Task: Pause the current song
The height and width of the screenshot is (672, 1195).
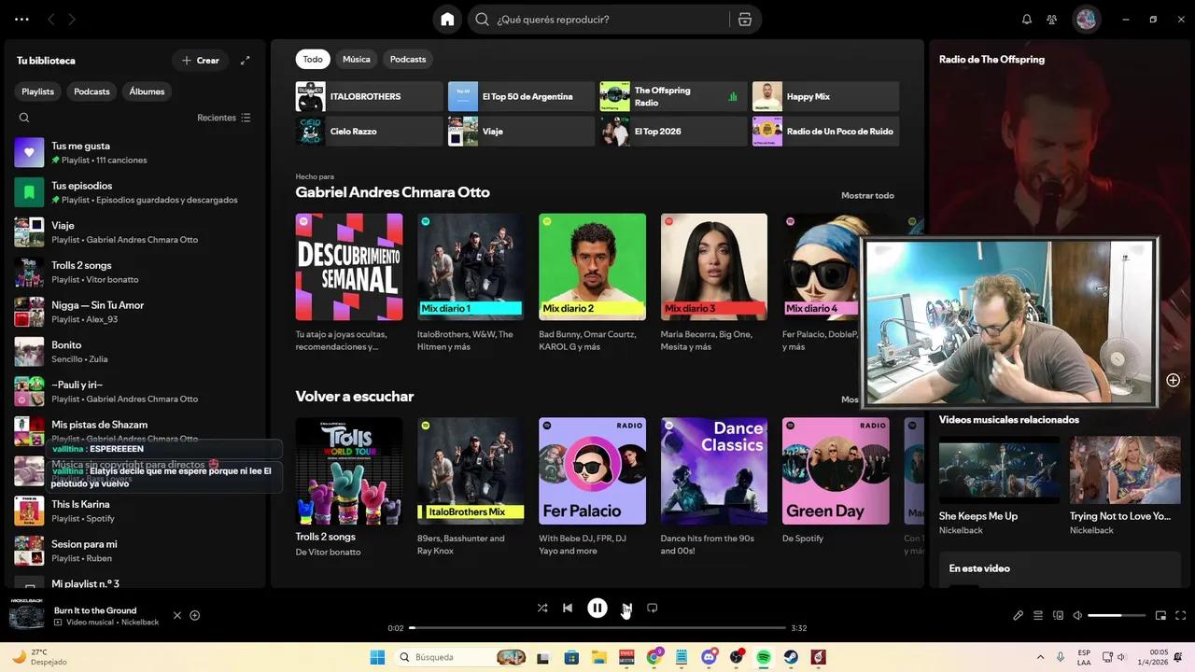Action: click(597, 608)
